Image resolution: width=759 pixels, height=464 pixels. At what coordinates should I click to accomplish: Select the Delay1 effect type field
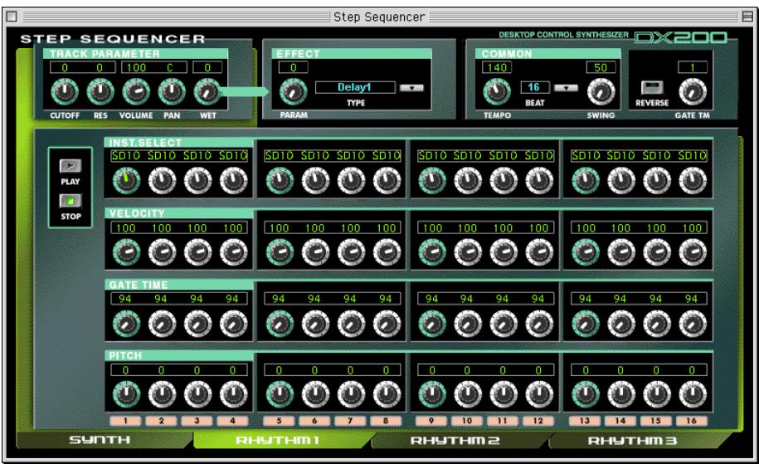pyautogui.click(x=355, y=88)
